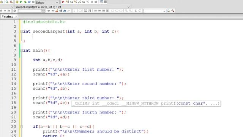Select the *main.c editor tab
Screen dimensions: 243x137
tap(8, 16)
